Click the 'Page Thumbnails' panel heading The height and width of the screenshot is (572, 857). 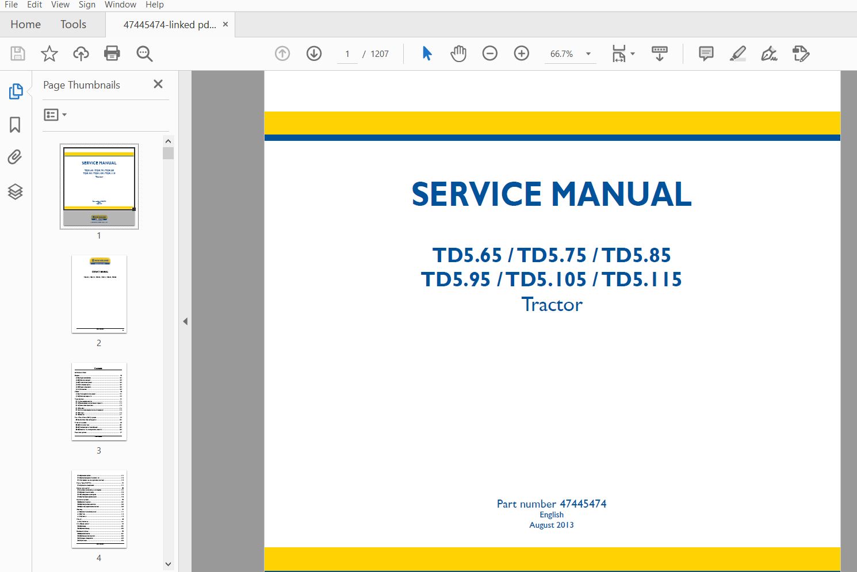(x=82, y=85)
